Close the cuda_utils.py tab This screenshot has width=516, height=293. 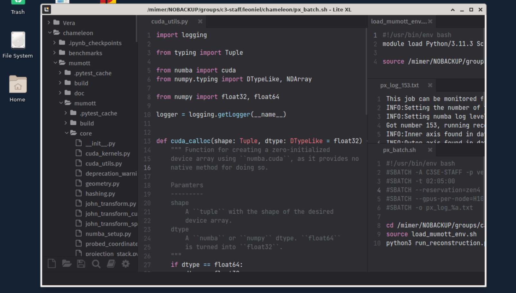click(200, 21)
